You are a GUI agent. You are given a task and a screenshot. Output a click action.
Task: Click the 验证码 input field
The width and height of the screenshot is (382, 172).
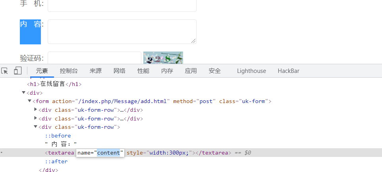pos(94,58)
